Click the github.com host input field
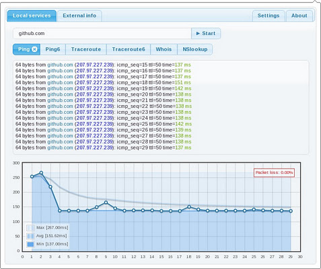Image resolution: width=321 pixels, height=269 pixels. pyautogui.click(x=102, y=34)
